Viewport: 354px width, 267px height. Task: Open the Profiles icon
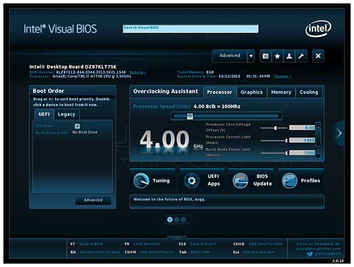tap(290, 180)
